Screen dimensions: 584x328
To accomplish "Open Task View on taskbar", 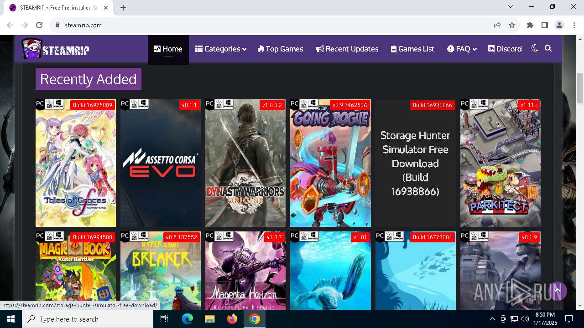I will [x=164, y=319].
